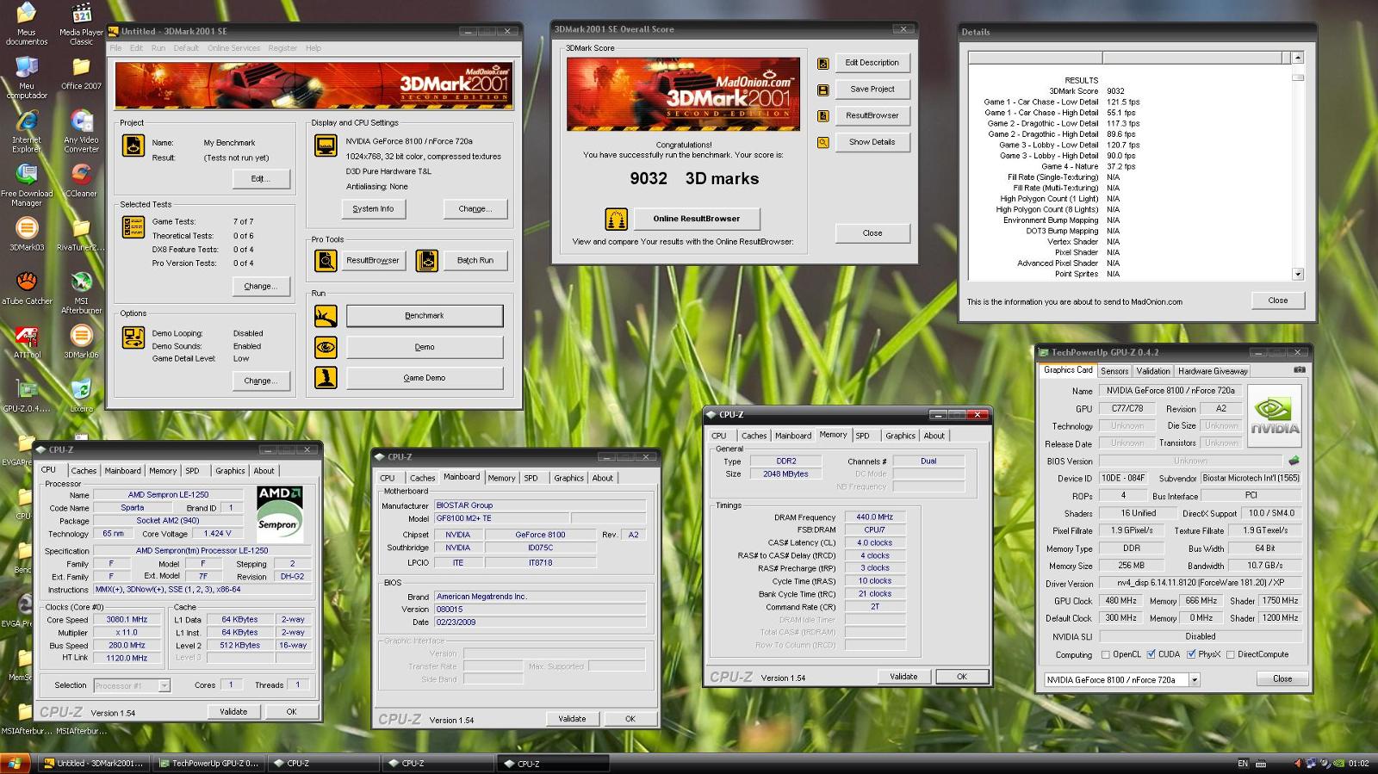Viewport: 1378px width, 774px height.
Task: Click the ResultBrowser magnifier icon in Pro Tools
Action: click(326, 260)
